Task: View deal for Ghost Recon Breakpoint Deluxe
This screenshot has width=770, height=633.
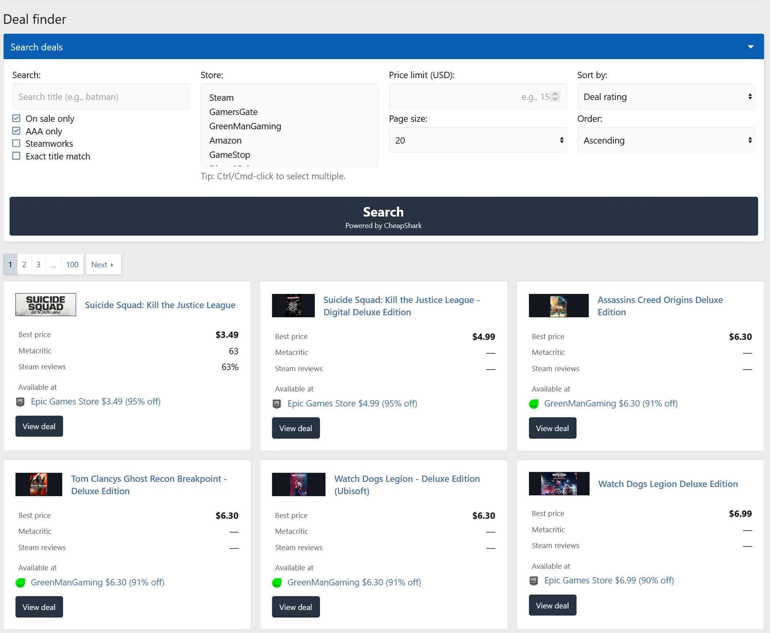Action: pos(39,607)
